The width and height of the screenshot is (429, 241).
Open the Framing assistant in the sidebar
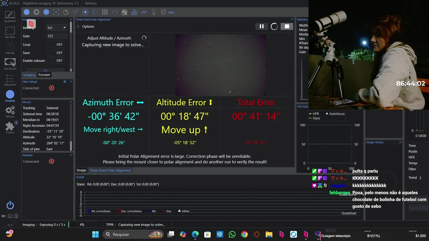tap(10, 49)
